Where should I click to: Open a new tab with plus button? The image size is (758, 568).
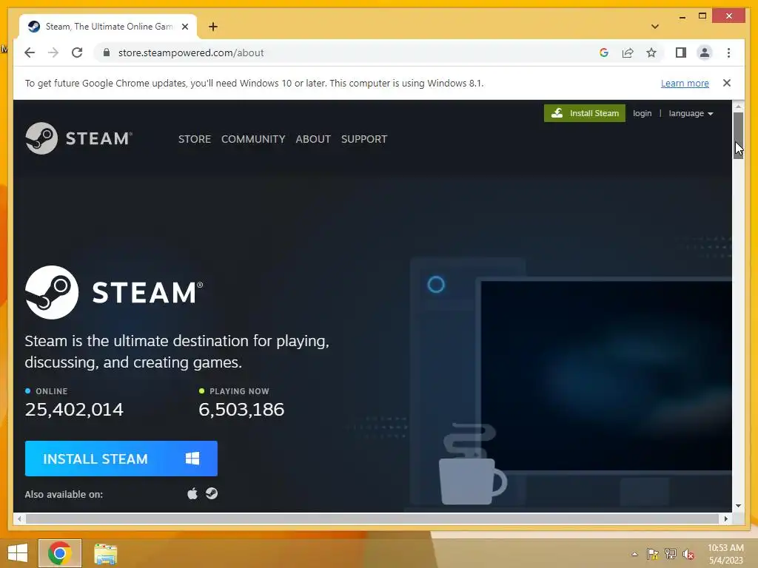pyautogui.click(x=212, y=27)
